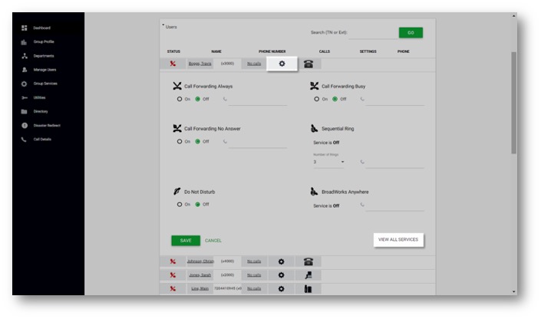Open settings gear for Jones Sarah
The image size is (541, 319).
[281, 275]
